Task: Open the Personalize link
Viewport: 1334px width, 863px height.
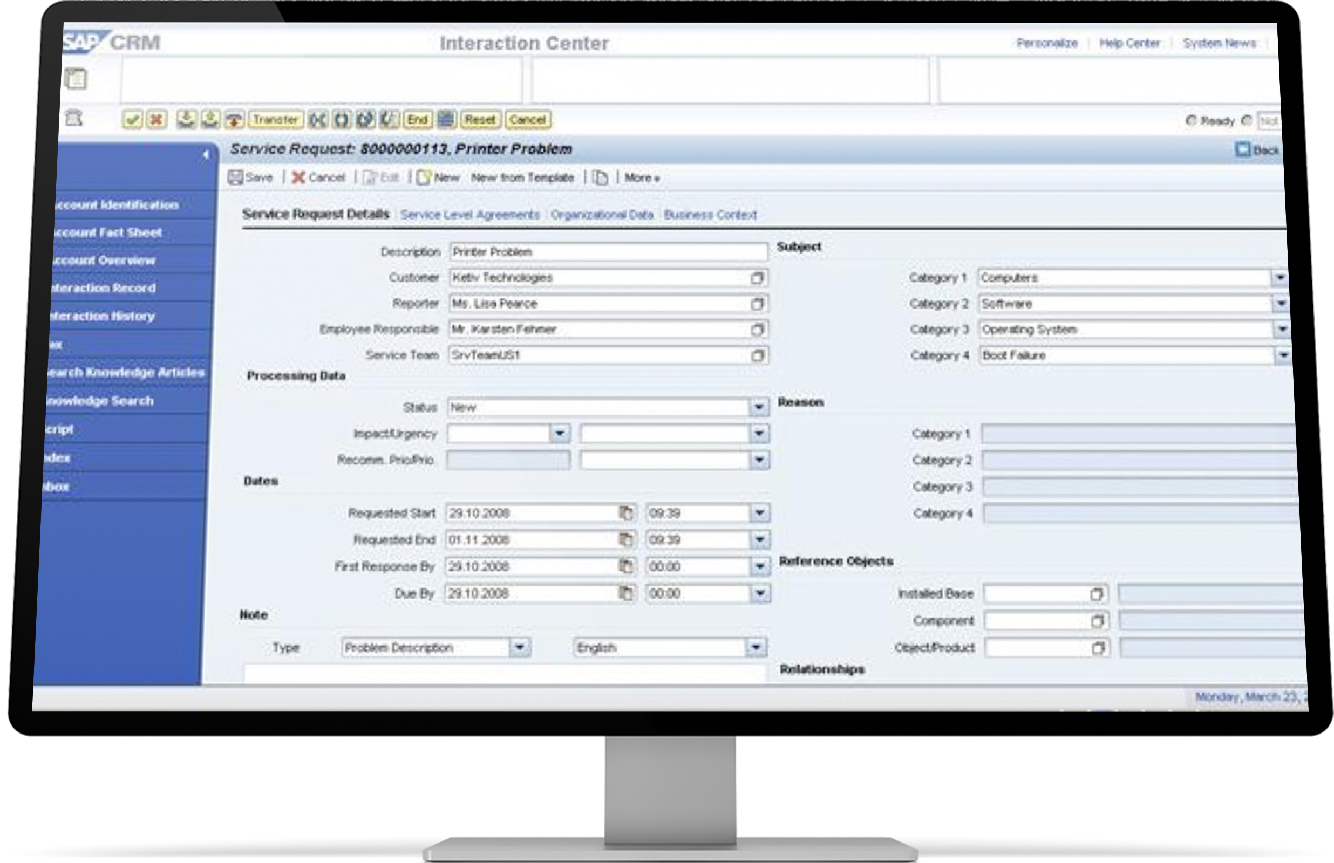Action: click(1047, 43)
